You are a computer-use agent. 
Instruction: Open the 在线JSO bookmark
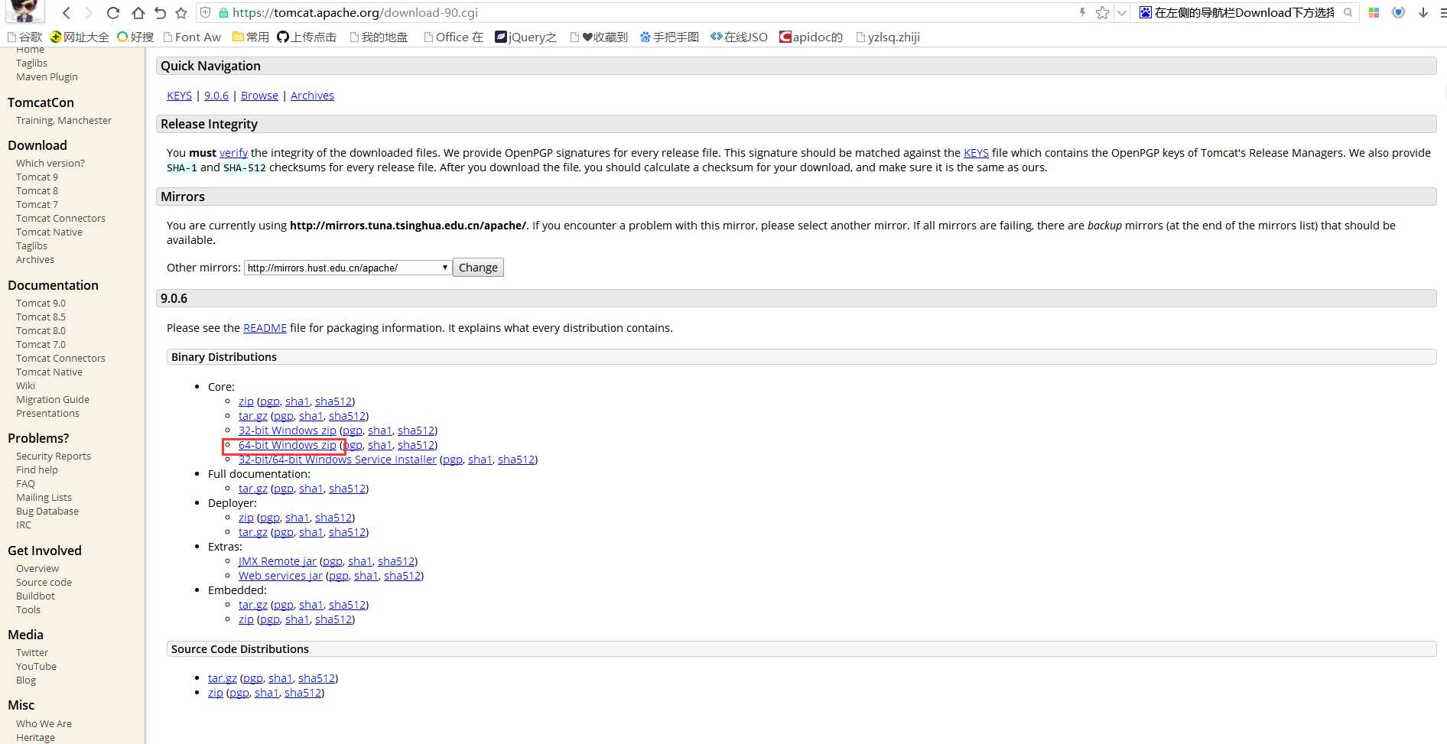pyautogui.click(x=739, y=37)
